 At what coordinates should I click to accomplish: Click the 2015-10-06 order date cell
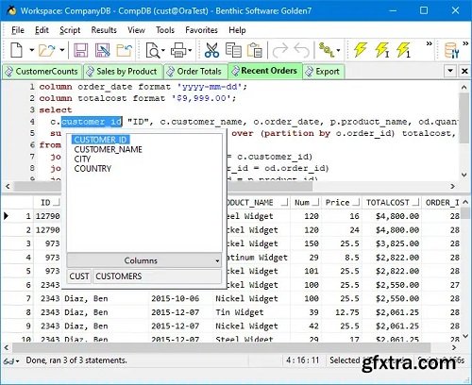tap(180, 298)
